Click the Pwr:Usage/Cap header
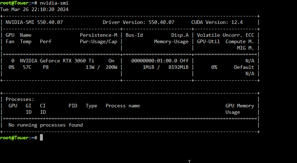The width and height of the screenshot is (297, 163). click(99, 42)
